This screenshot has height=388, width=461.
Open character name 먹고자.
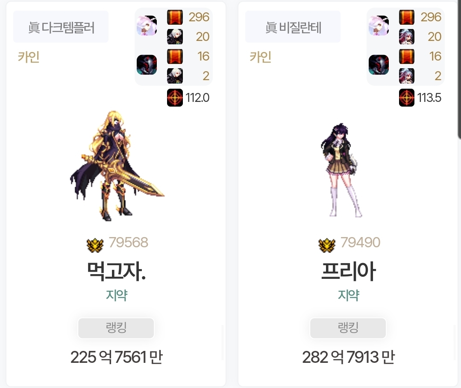coord(117,271)
